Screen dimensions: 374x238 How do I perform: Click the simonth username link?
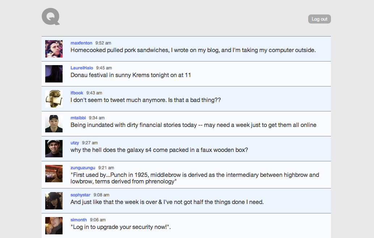(78, 220)
